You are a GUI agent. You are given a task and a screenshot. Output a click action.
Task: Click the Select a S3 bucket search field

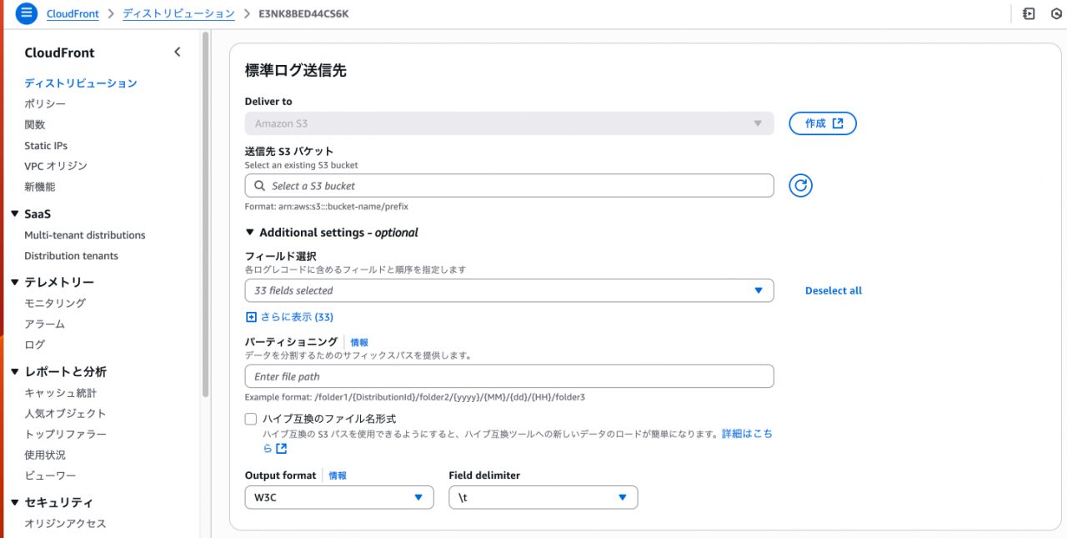click(509, 185)
